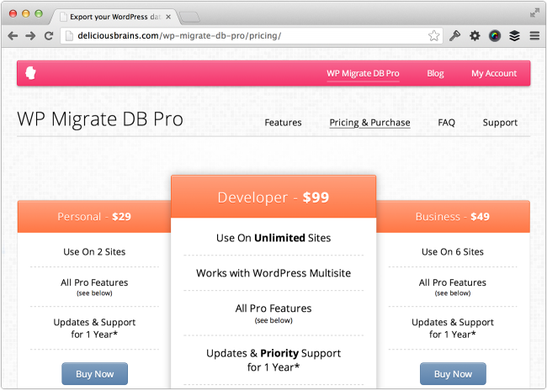547x390 pixels.
Task: Close window with the red button
Action: pyautogui.click(x=13, y=14)
